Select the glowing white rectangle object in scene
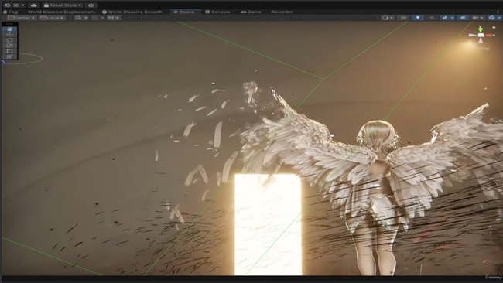This screenshot has height=283, width=503. tap(268, 224)
